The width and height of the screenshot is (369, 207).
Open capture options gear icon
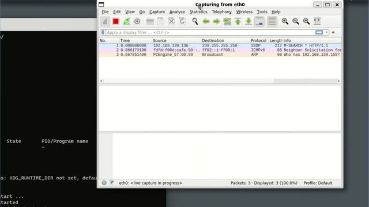[137, 21]
